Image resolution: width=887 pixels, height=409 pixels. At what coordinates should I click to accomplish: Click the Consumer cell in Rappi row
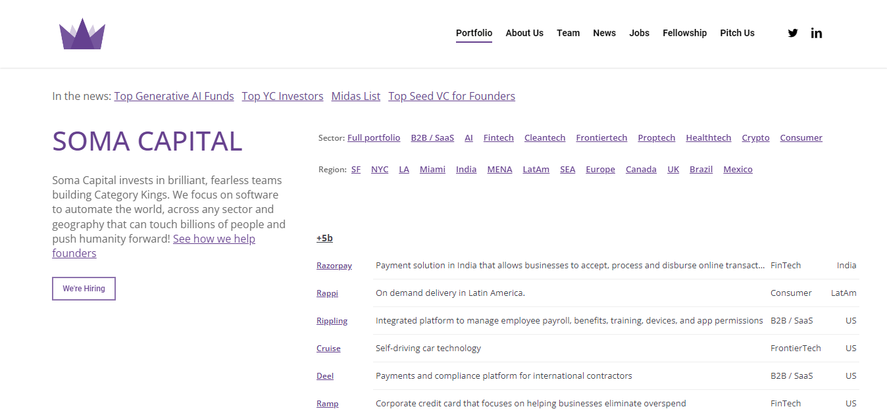(x=792, y=293)
